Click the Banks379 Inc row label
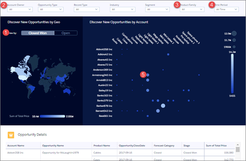The width and height of the screenshot is (246, 161). (x=105, y=101)
